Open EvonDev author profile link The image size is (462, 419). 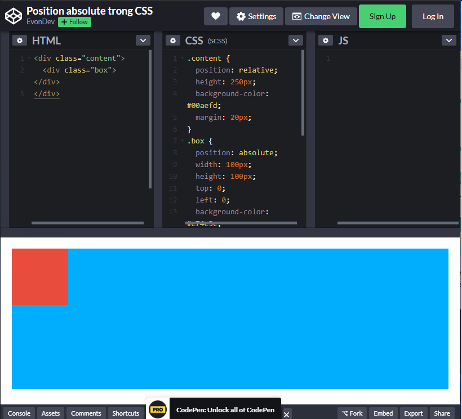coord(41,22)
